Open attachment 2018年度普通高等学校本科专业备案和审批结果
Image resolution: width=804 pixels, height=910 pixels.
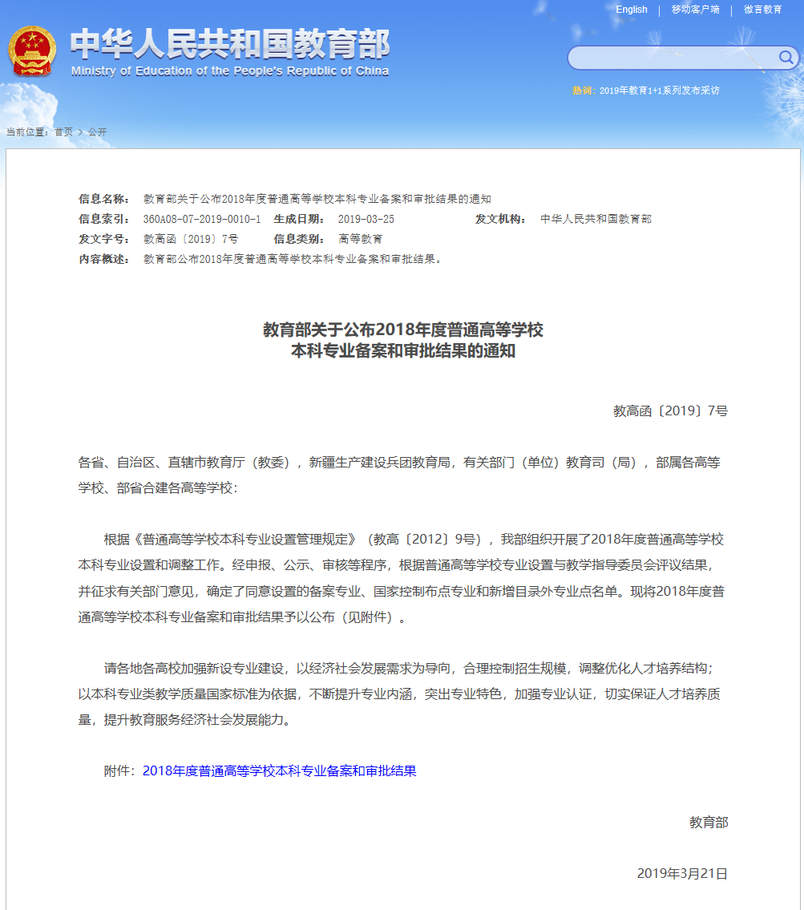[280, 771]
